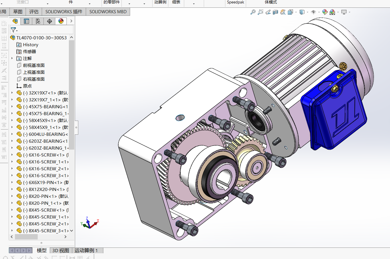Screen dimensions: 390x259
Task: Click the Apply Scene icon
Action: [332, 12]
